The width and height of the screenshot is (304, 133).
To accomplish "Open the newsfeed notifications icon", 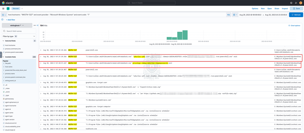I will [x=296, y=3].
